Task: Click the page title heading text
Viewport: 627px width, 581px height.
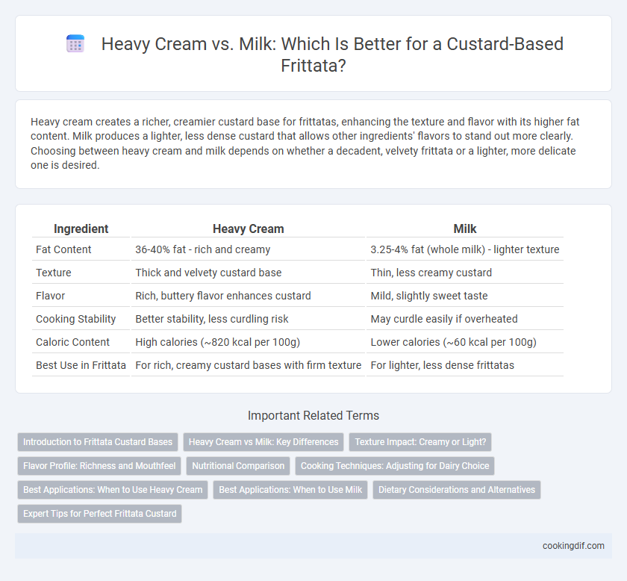Action: (332, 55)
